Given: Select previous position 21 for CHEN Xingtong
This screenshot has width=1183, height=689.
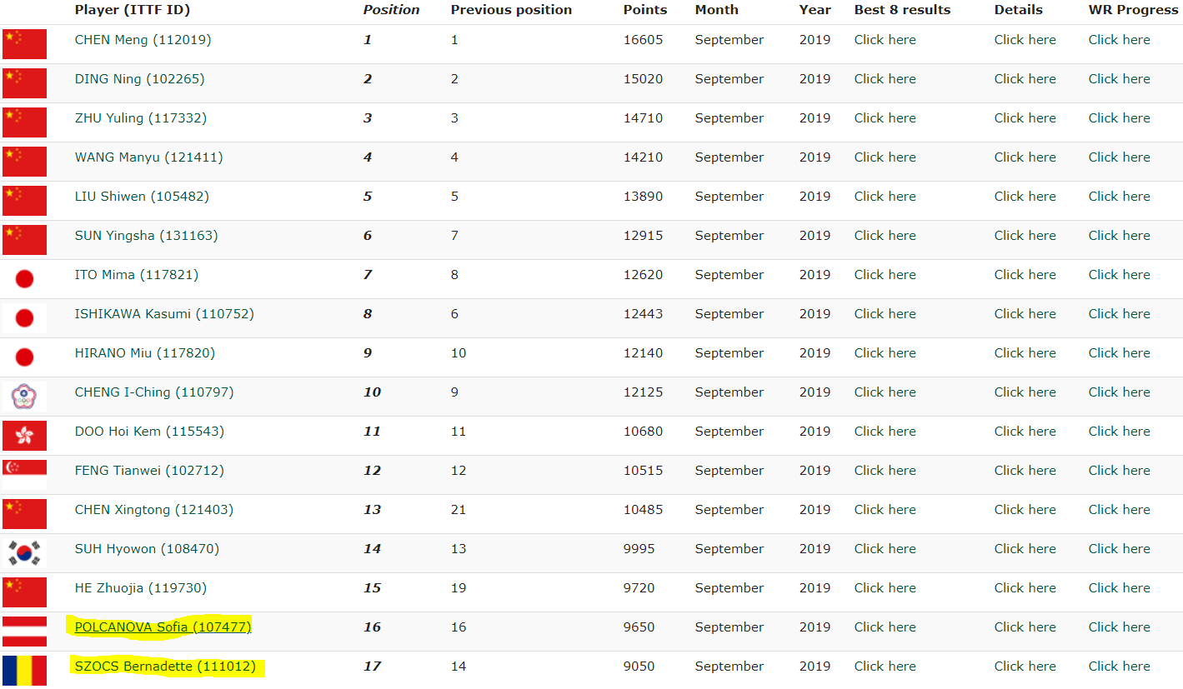Looking at the screenshot, I should (459, 510).
